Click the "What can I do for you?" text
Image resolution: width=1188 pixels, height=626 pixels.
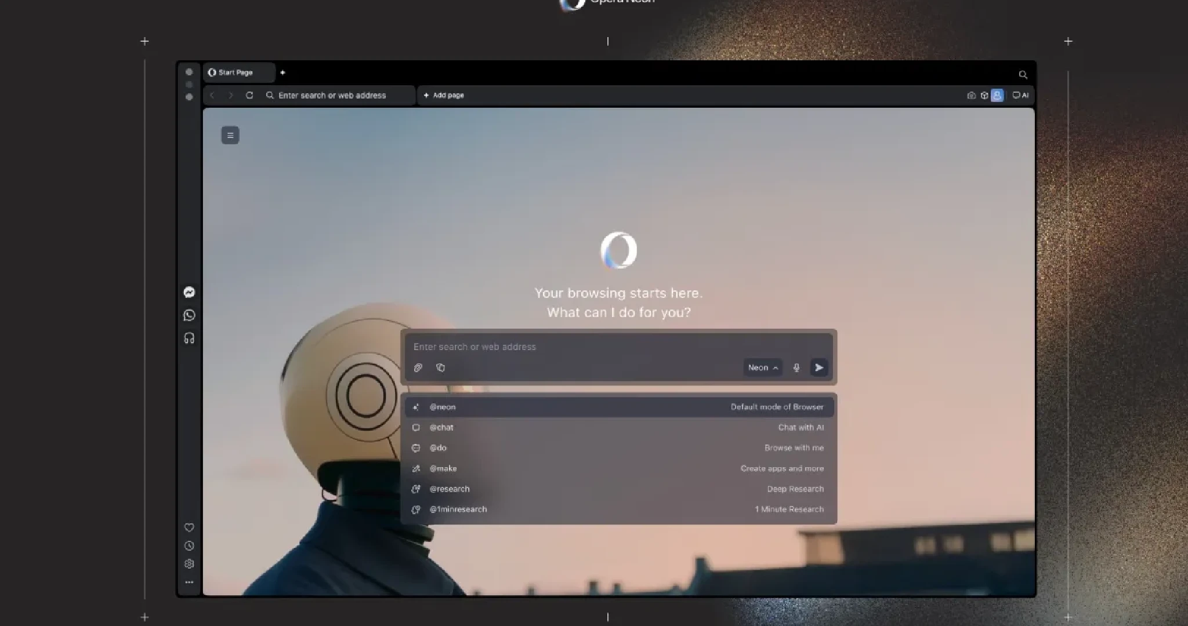(619, 313)
